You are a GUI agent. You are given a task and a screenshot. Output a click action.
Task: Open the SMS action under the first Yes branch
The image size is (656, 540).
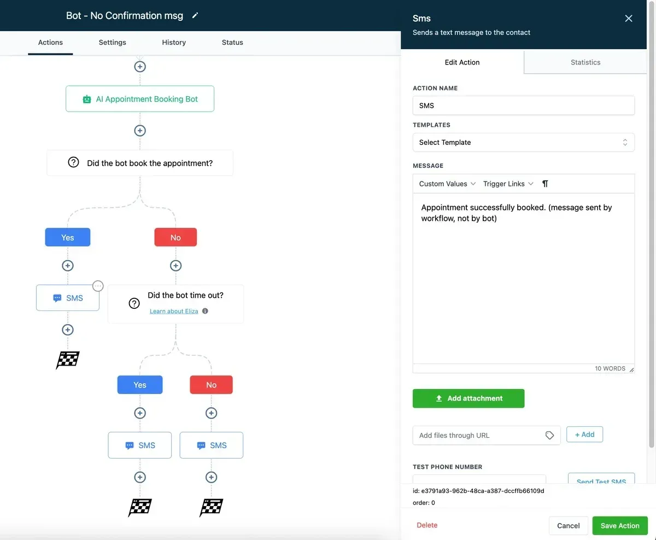point(68,298)
